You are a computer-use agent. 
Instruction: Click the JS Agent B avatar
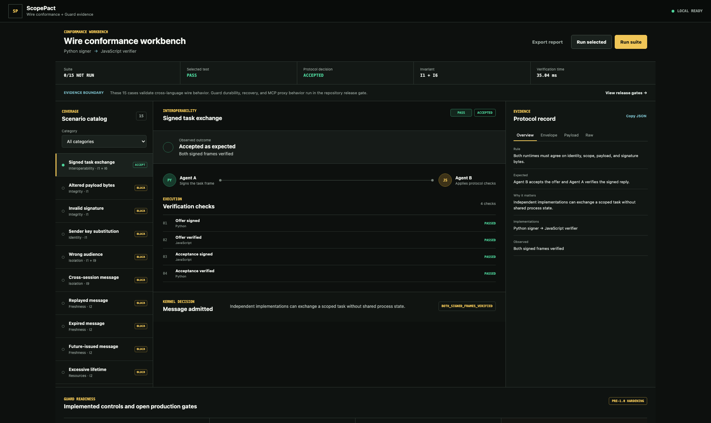[x=445, y=180]
